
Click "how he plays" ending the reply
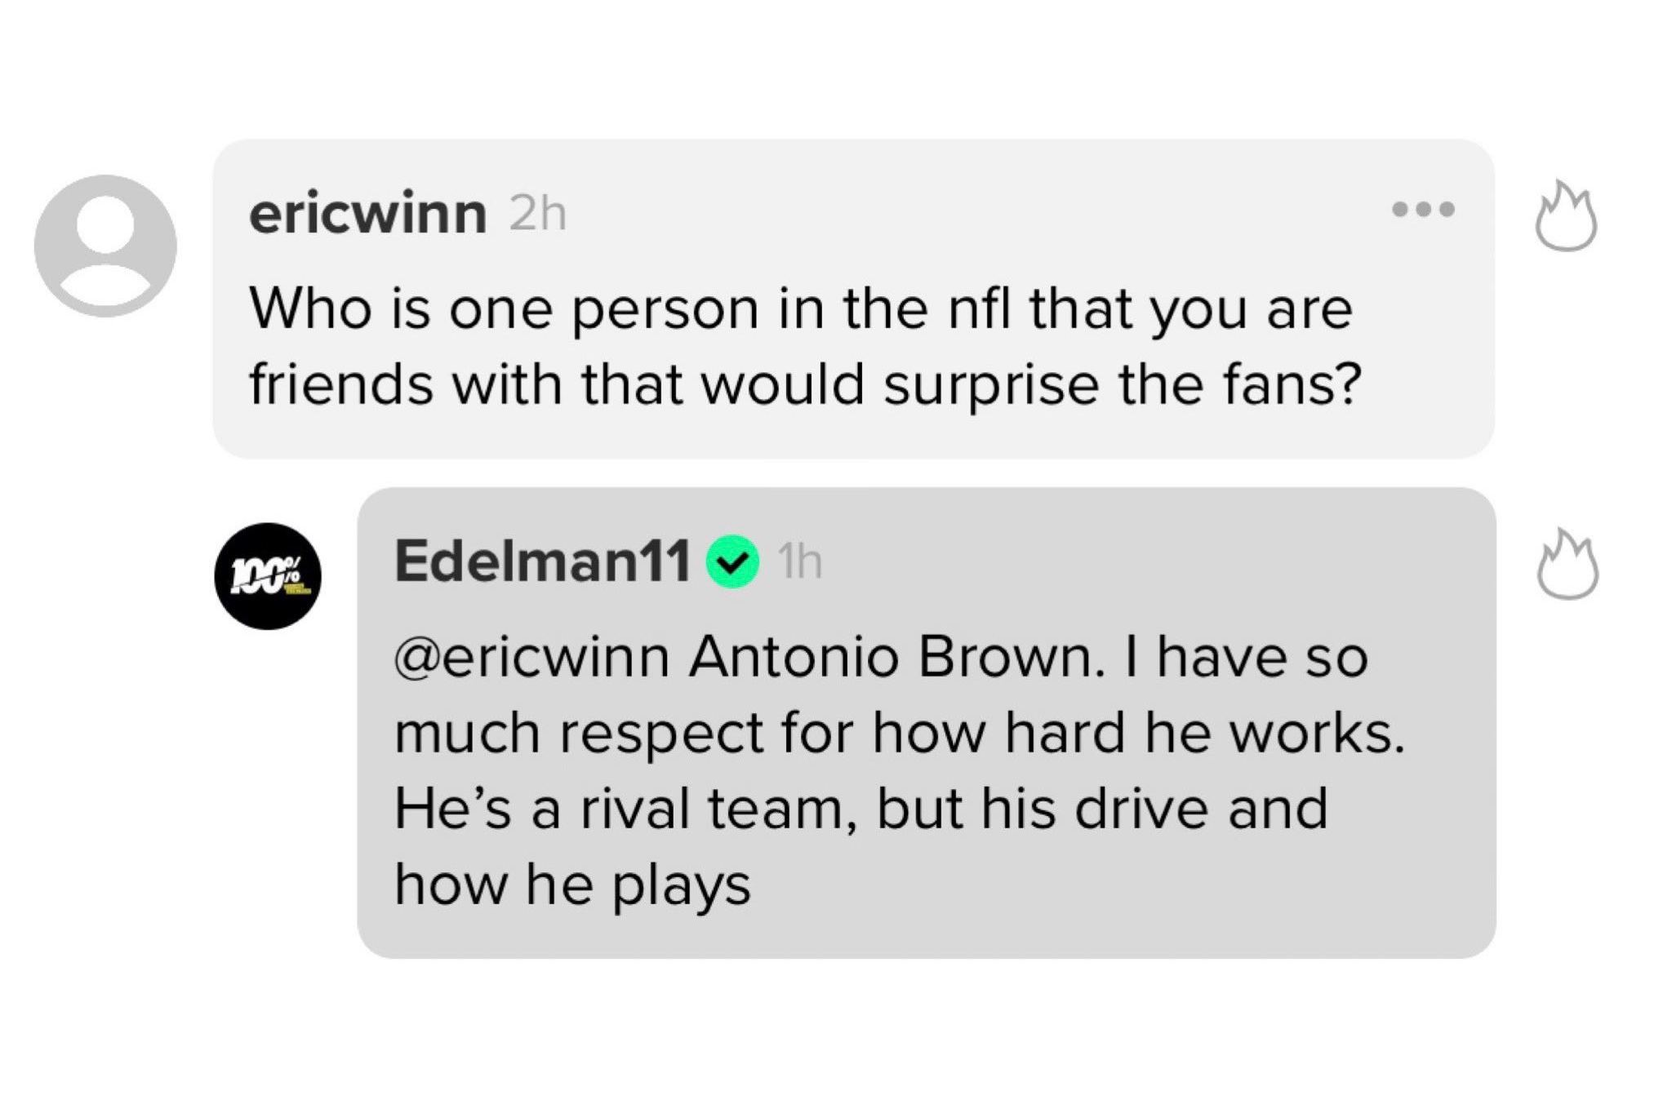(572, 885)
